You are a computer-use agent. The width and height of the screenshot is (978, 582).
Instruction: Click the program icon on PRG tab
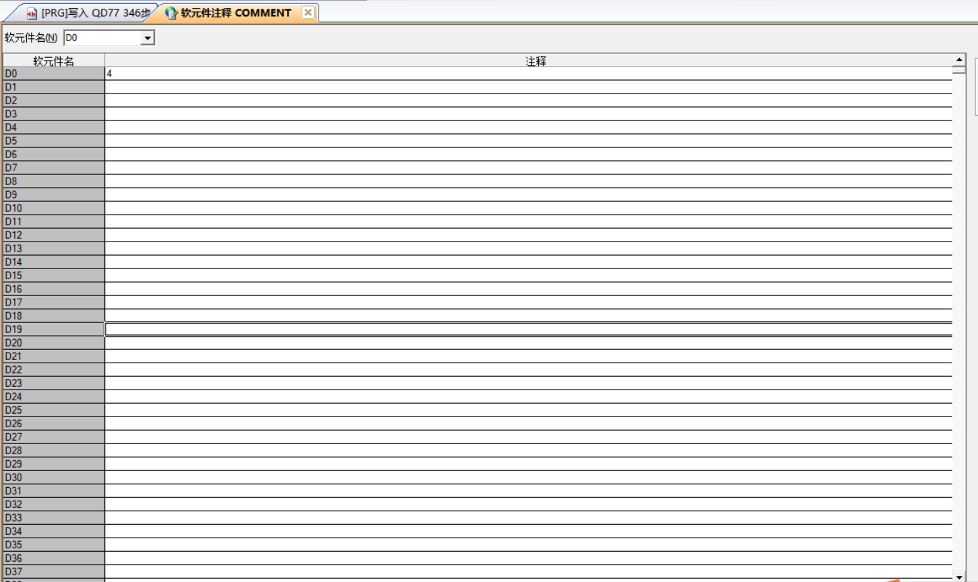[32, 13]
